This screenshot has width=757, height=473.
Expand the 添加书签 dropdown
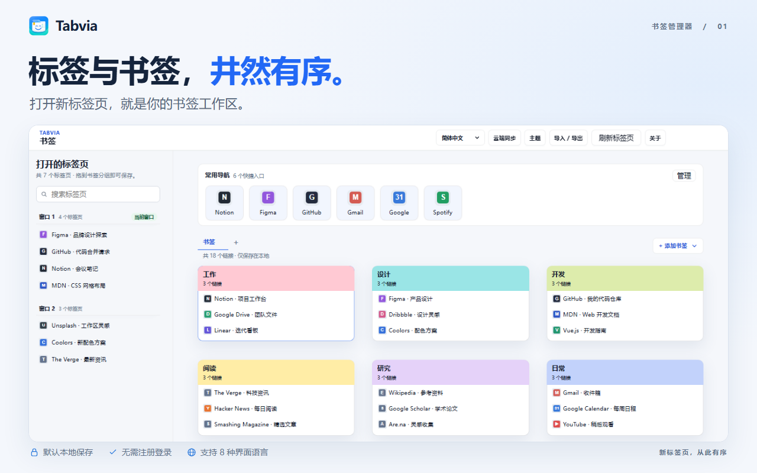point(678,246)
